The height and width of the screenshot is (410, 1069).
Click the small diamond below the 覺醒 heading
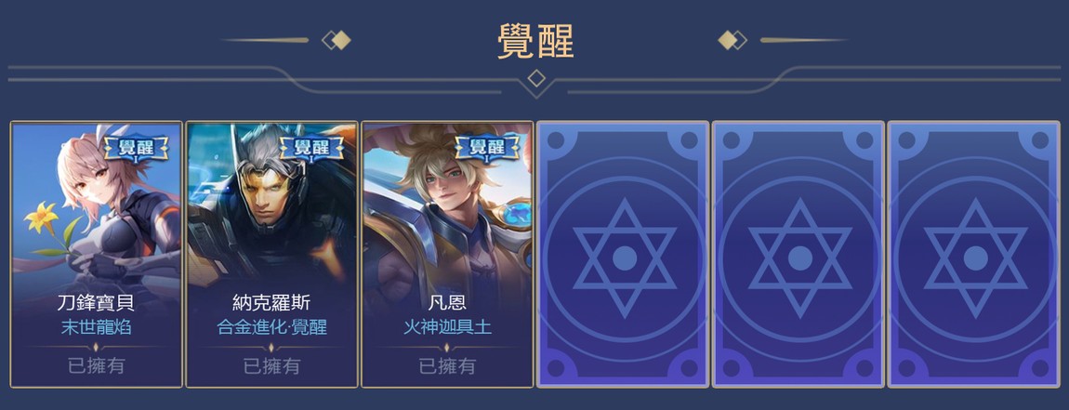536,78
